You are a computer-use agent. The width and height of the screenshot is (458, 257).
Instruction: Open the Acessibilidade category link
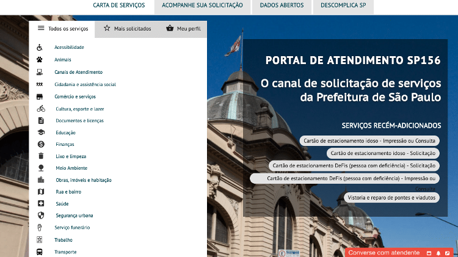pos(69,48)
